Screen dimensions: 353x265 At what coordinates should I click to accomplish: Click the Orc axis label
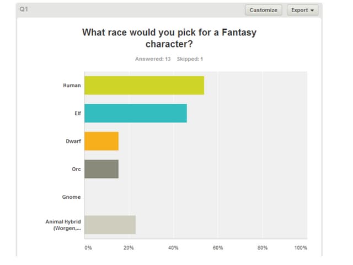pyautogui.click(x=76, y=169)
